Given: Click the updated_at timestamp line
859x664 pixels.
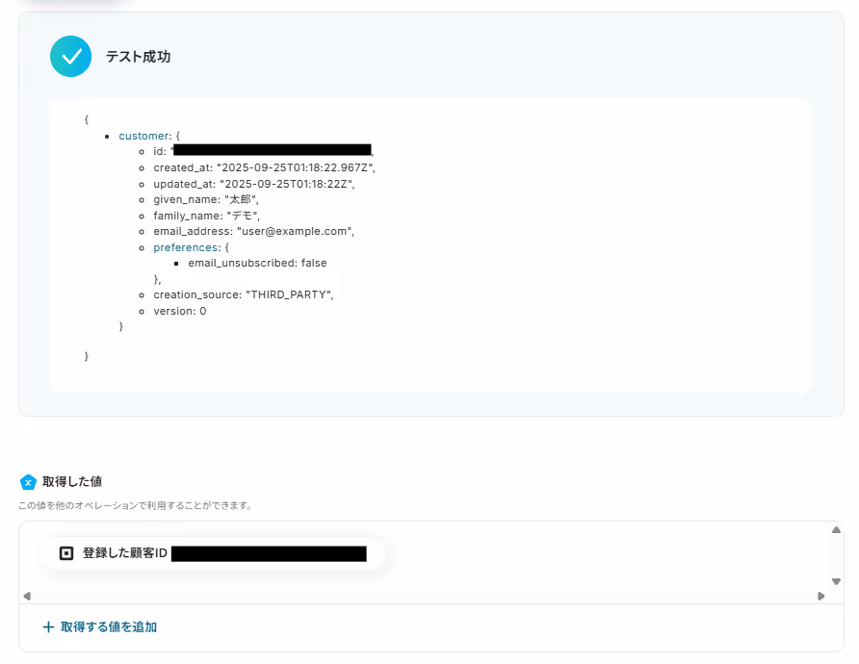Looking at the screenshot, I should click(254, 184).
